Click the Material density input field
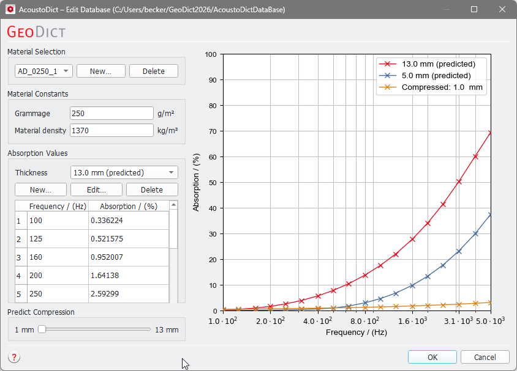This screenshot has height=371, width=517. 111,130
